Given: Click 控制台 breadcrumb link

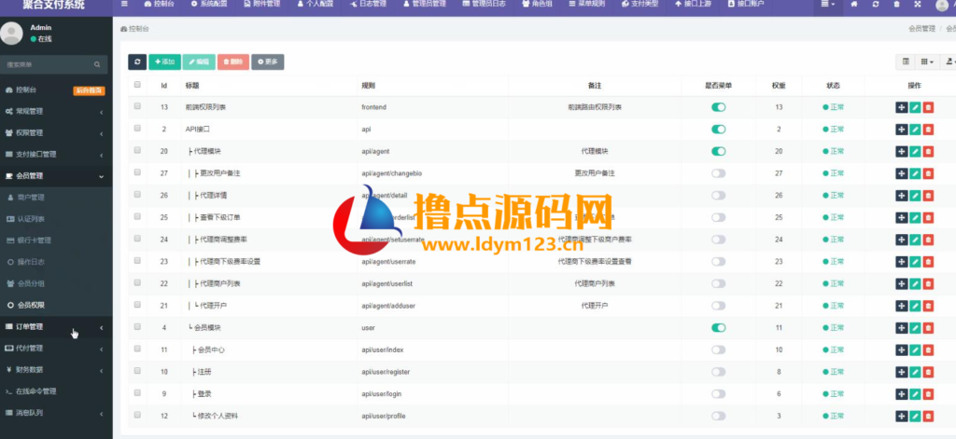Looking at the screenshot, I should [x=135, y=29].
